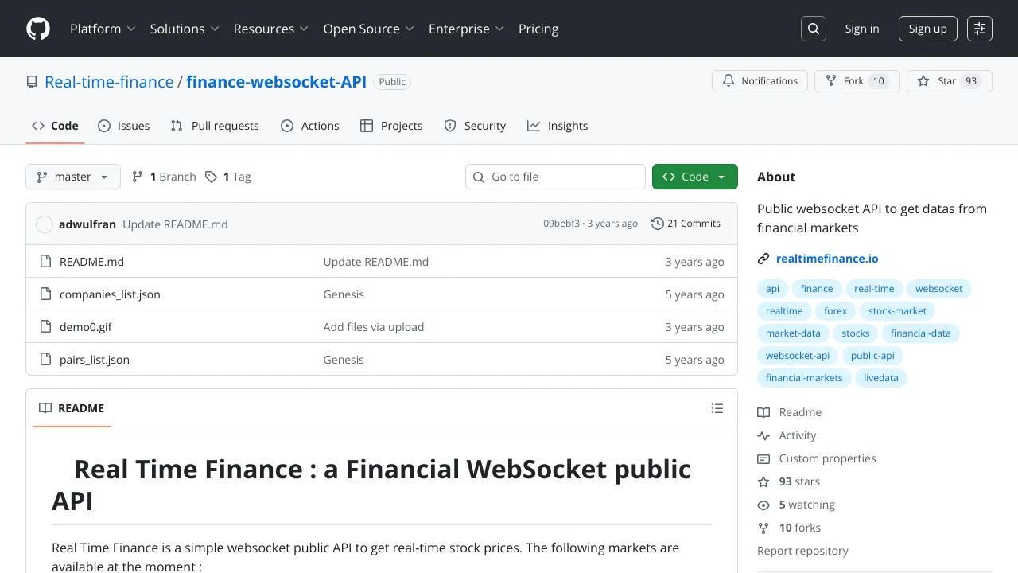This screenshot has width=1018, height=573.
Task: Open finance-websocket-API repository link
Action: click(277, 82)
